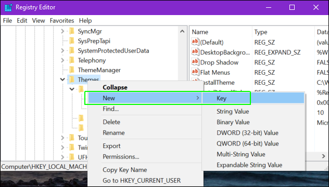Expand the SystemProtectedUserData key
This screenshot has width=329, height=187.
[x=62, y=51]
